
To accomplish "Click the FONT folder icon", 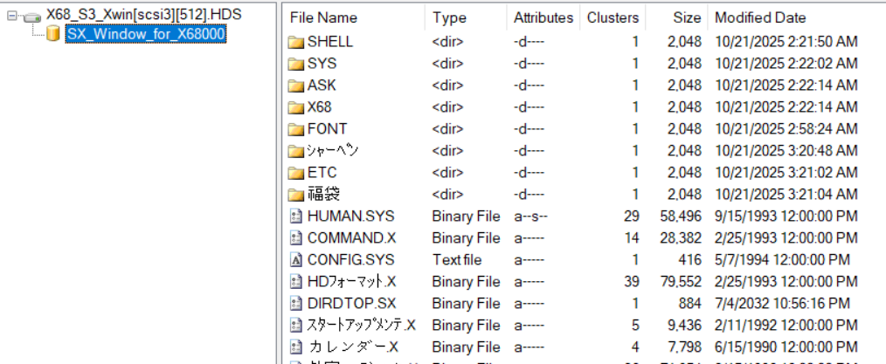I will tap(295, 129).
